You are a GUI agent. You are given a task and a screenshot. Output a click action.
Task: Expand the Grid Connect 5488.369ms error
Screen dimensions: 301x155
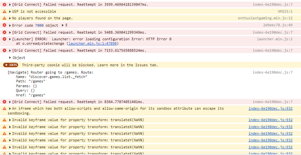pos(10,32)
